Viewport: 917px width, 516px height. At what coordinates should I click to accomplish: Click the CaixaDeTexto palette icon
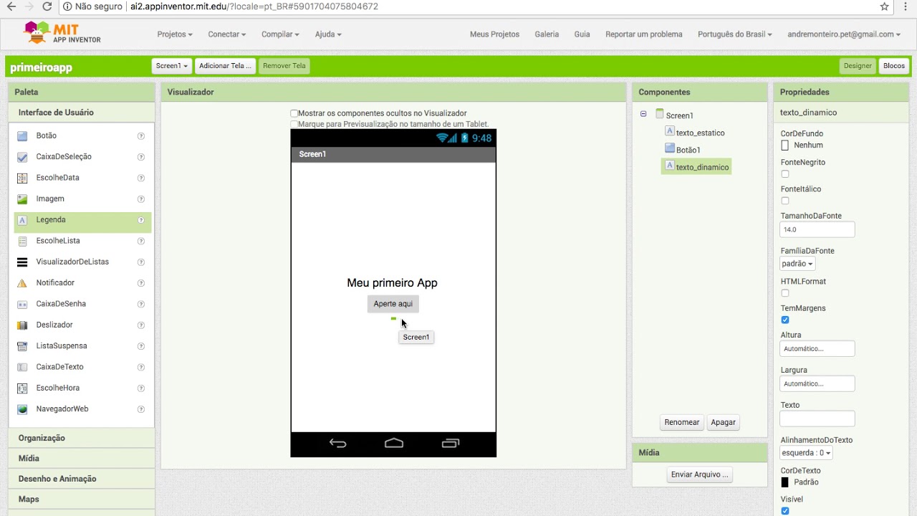22,367
